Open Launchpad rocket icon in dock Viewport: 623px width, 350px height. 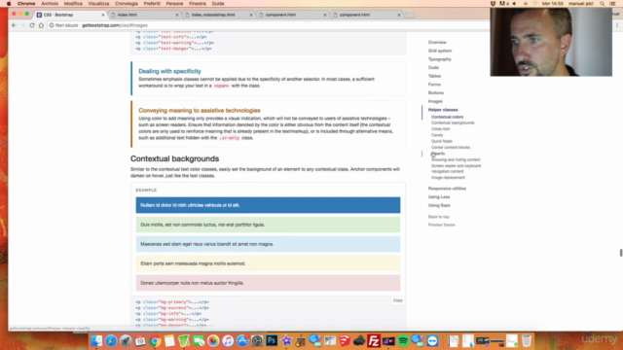tap(126, 341)
